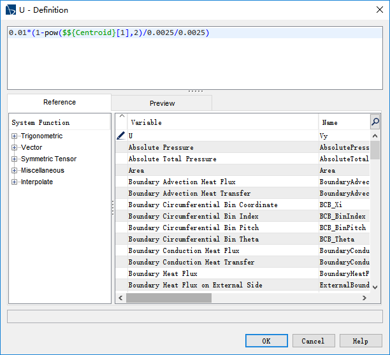Expand the Miscellaneous function group
The width and height of the screenshot is (390, 355).
click(x=15, y=171)
